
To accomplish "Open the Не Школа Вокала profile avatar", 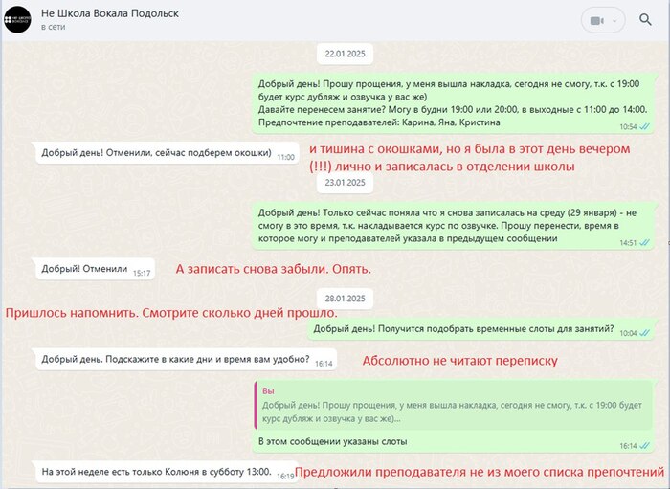I will 17,19.
